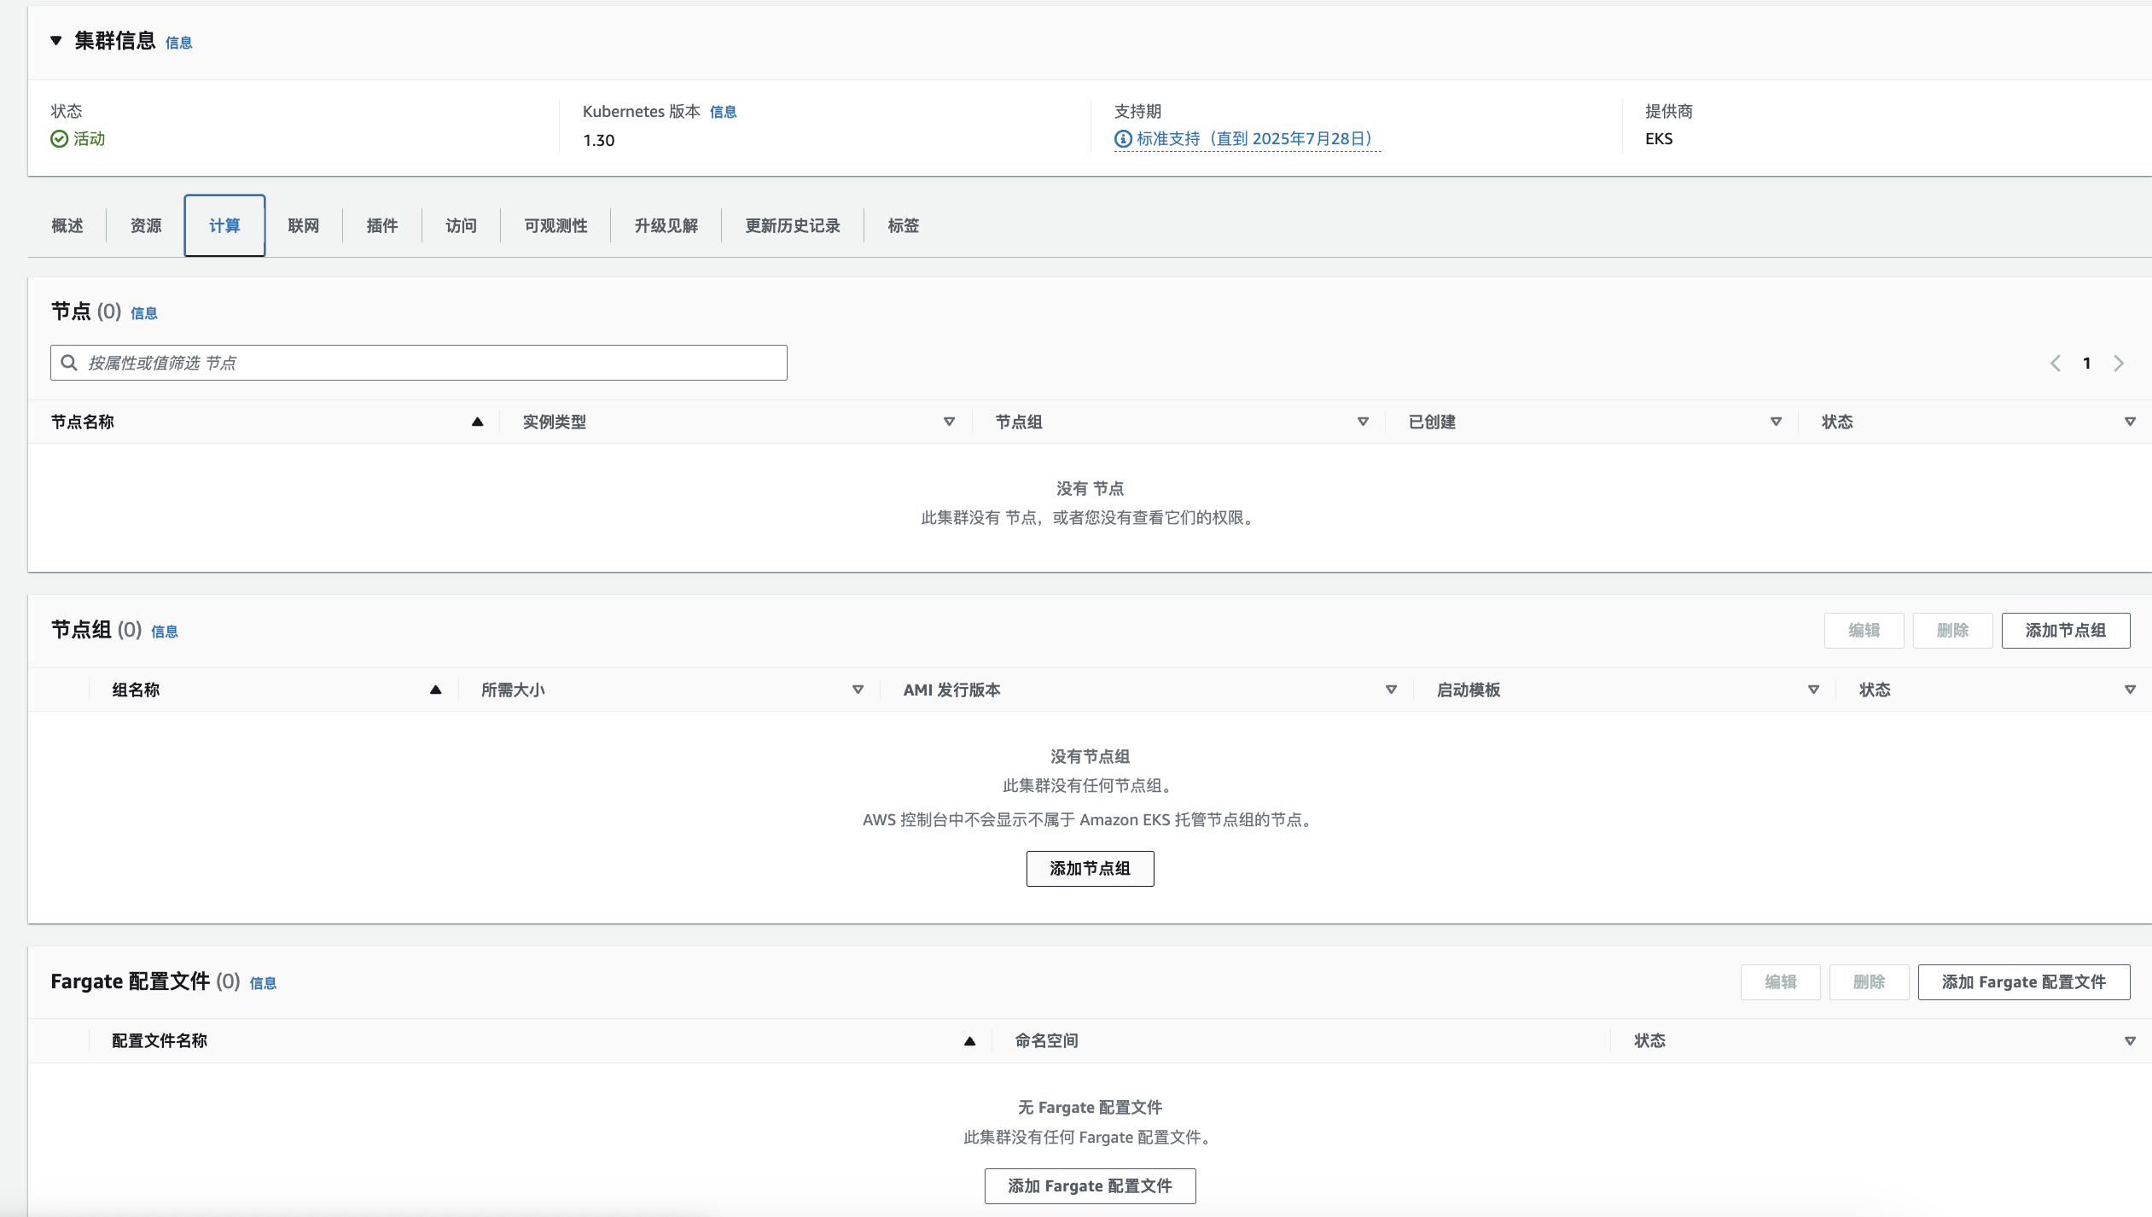This screenshot has height=1217, width=2152.
Task: Sort by 已创建 column arrow
Action: click(1776, 422)
